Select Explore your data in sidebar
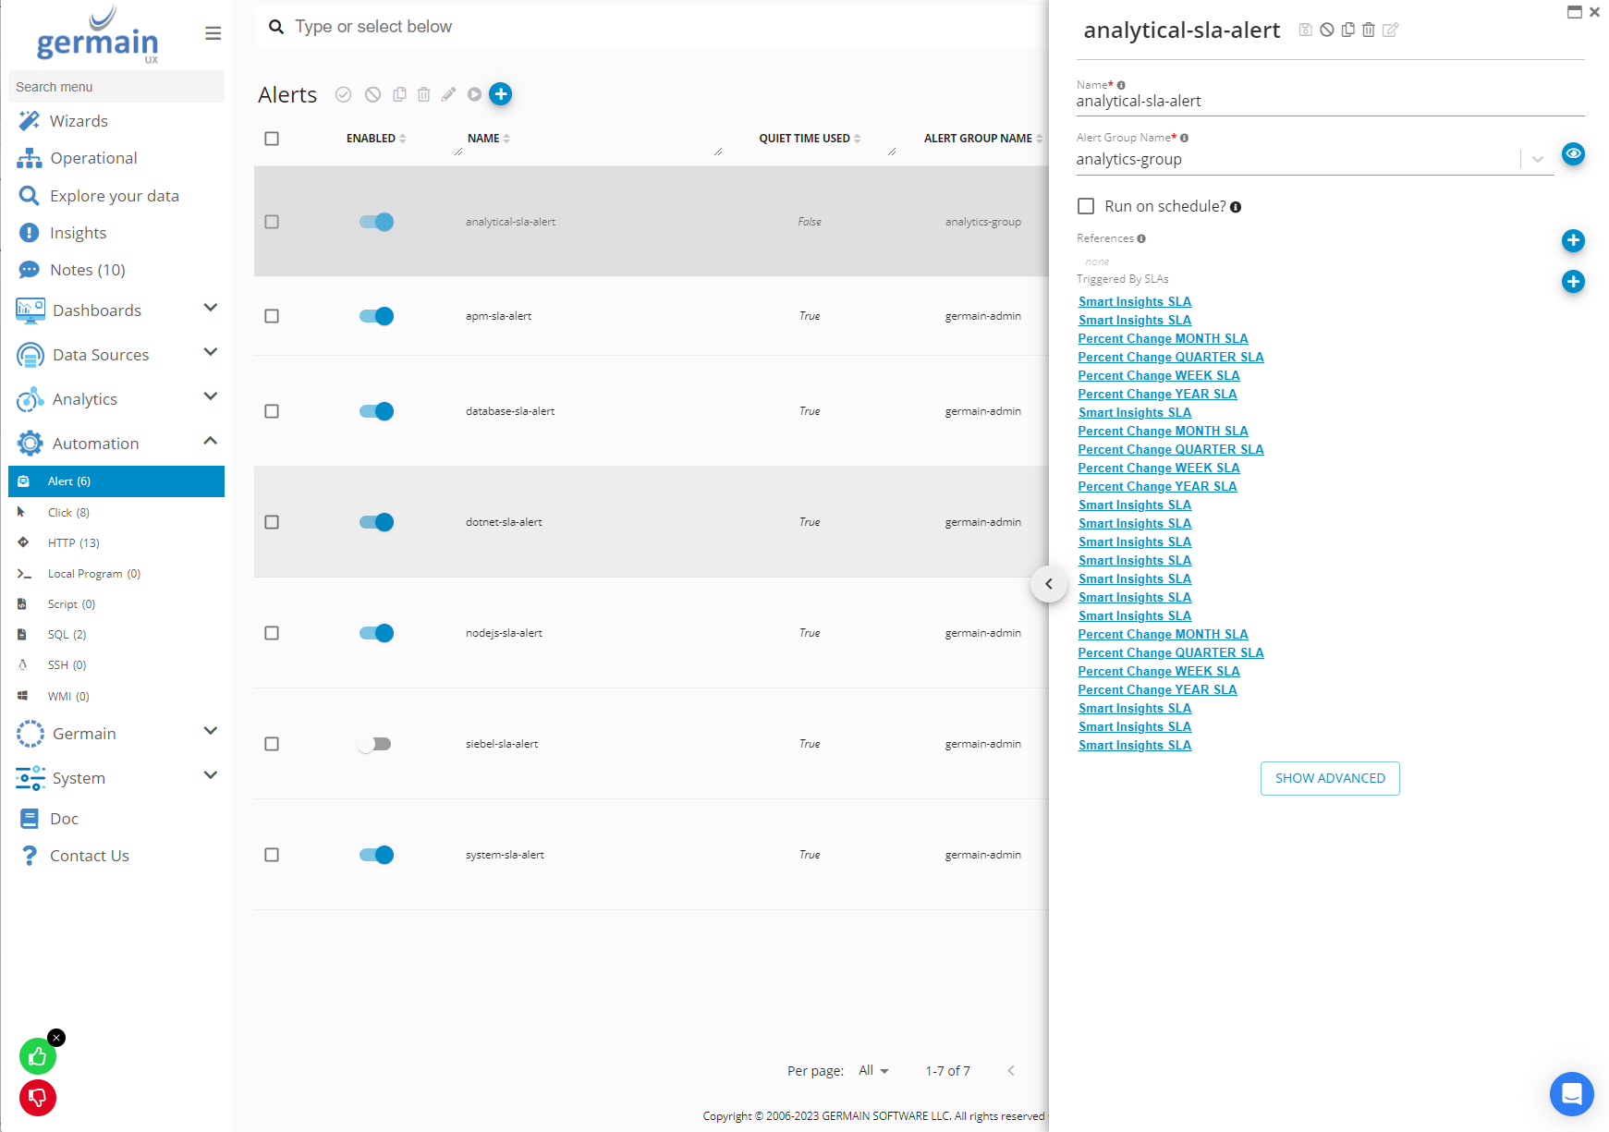Image resolution: width=1609 pixels, height=1132 pixels. coord(114,196)
